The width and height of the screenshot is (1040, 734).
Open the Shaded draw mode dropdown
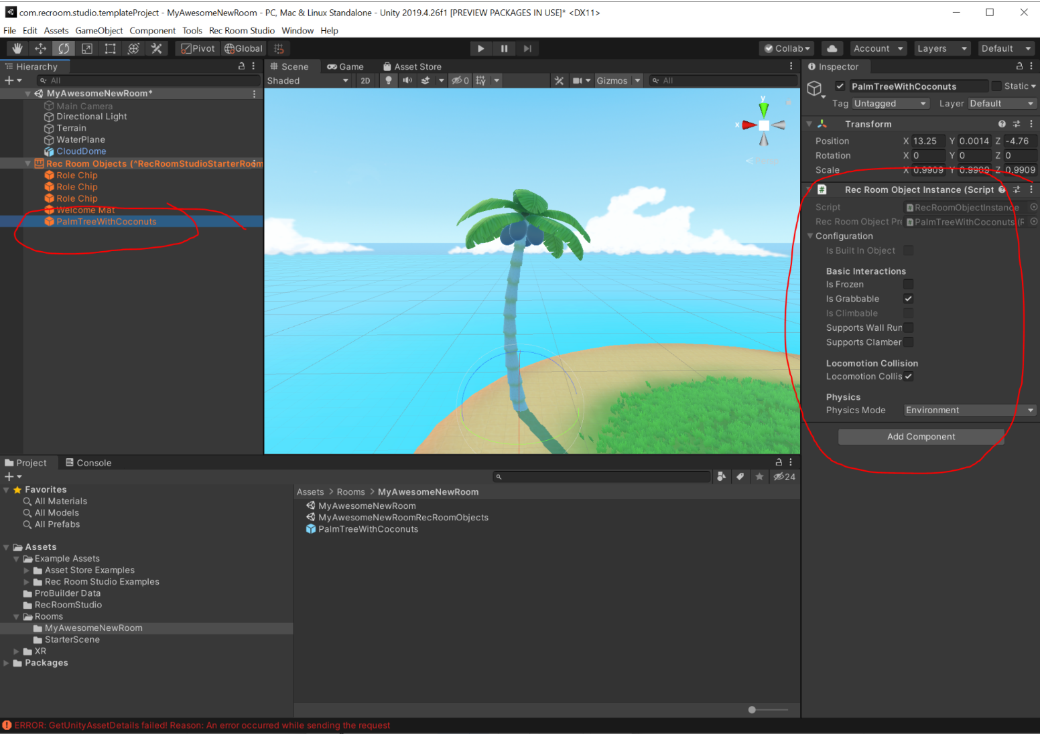(308, 80)
